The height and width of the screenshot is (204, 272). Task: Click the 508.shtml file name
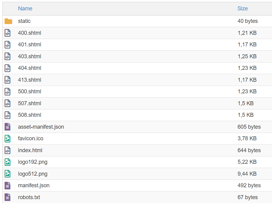(x=30, y=115)
